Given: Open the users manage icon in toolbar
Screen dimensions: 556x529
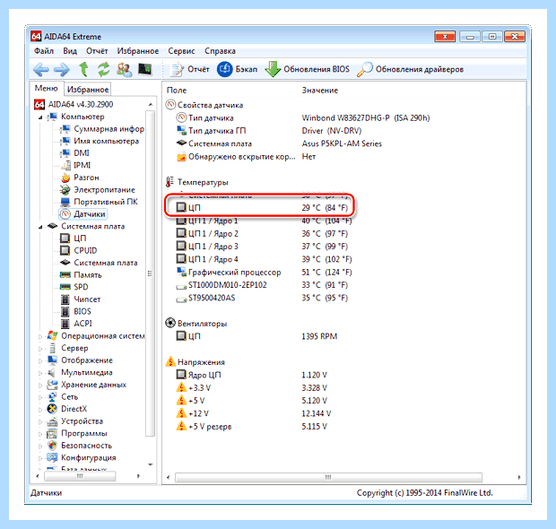Looking at the screenshot, I should (x=124, y=69).
